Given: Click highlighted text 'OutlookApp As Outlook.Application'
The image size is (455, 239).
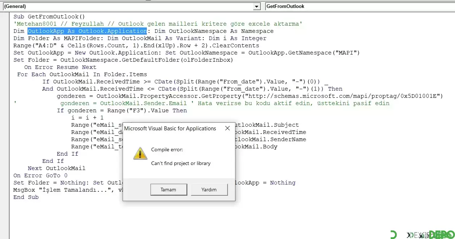Looking at the screenshot, I should (x=87, y=31).
